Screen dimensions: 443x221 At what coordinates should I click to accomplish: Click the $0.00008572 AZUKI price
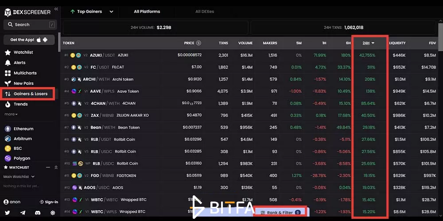[190, 55]
